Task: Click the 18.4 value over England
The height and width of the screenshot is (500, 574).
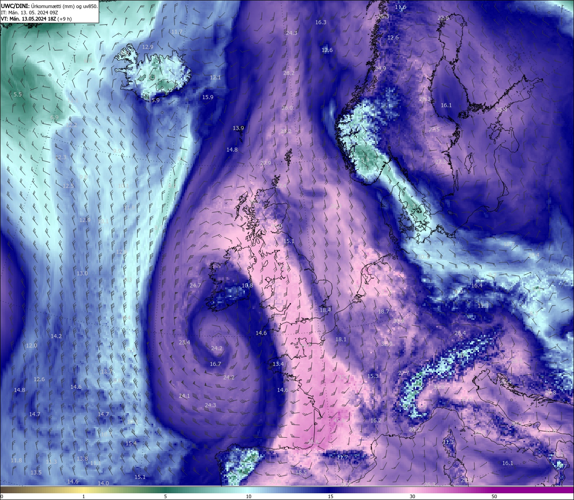Action: click(325, 310)
